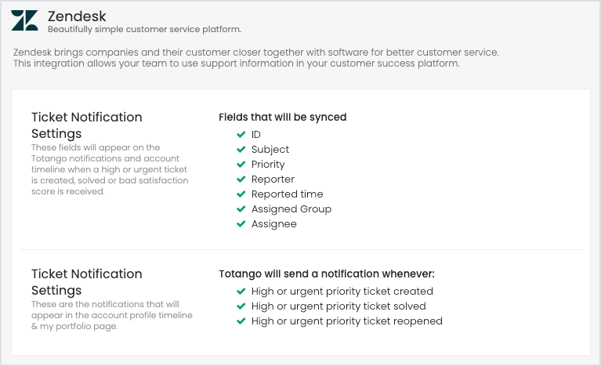Click the check icon for Reported time
The image size is (601, 366).
coord(241,194)
